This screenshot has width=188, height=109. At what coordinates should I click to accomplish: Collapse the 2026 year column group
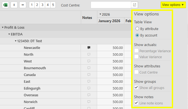pyautogui.click(x=100, y=14)
